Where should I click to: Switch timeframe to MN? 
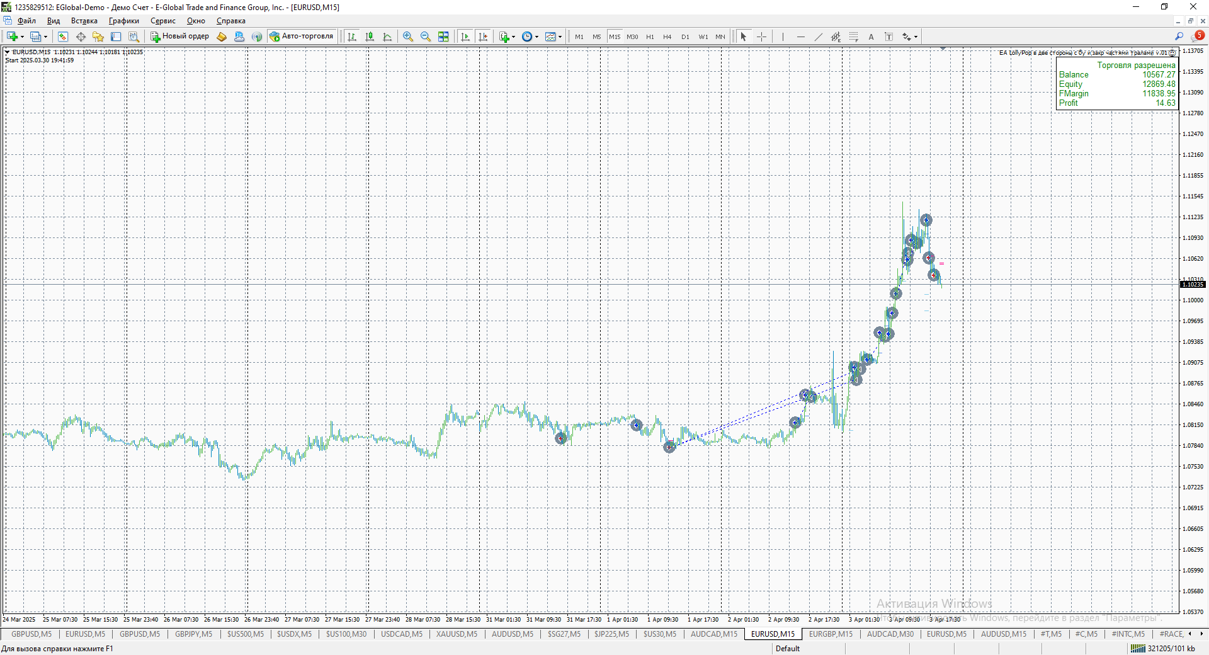tap(720, 37)
